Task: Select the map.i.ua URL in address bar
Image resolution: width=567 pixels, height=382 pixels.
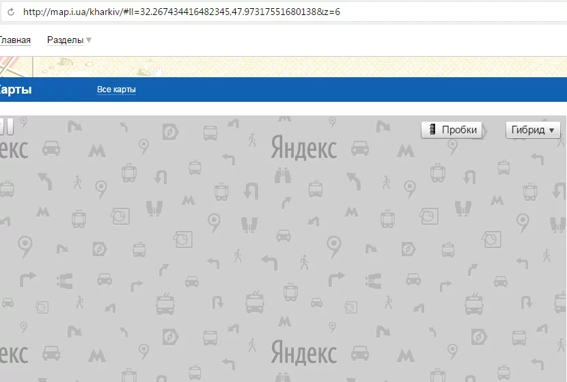Action: coord(182,12)
